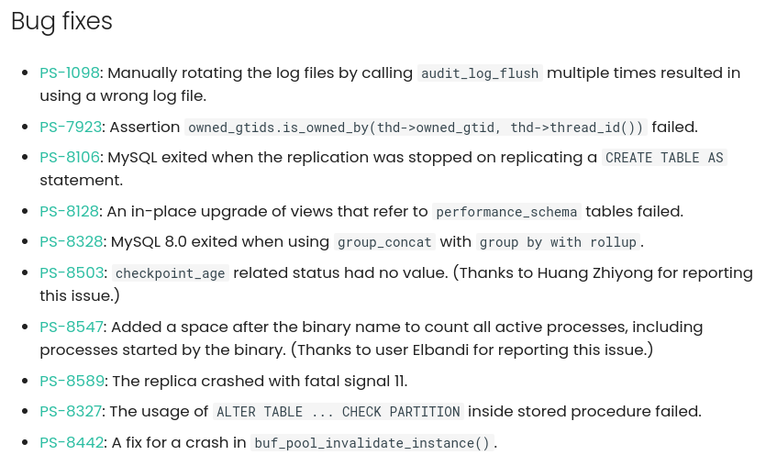Open the PS-8547 issue link
766x466 pixels.
click(71, 327)
